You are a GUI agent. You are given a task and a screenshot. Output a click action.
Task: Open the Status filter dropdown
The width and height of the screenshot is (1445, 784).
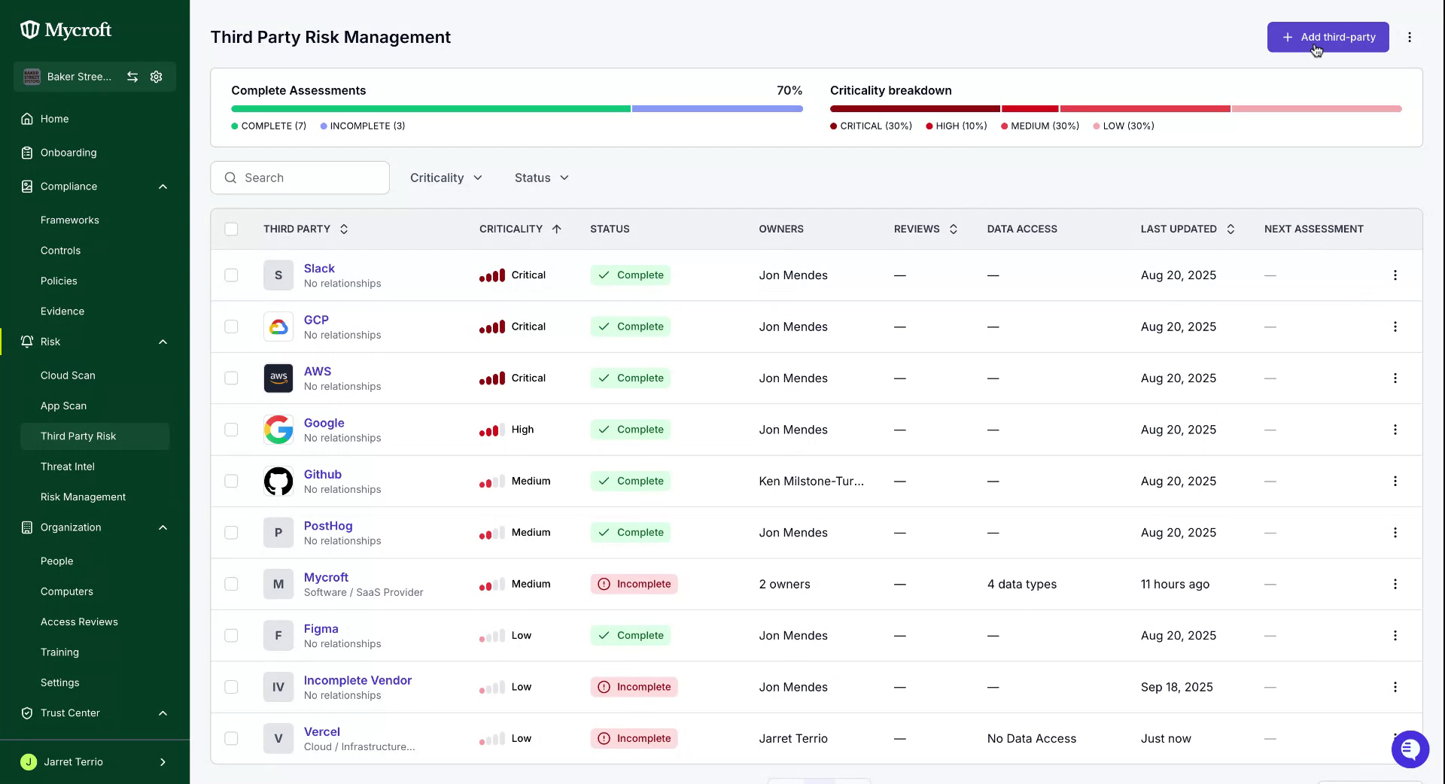pos(542,178)
